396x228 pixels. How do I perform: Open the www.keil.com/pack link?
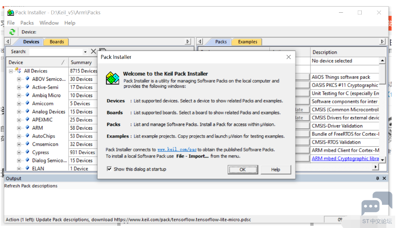click(177, 150)
